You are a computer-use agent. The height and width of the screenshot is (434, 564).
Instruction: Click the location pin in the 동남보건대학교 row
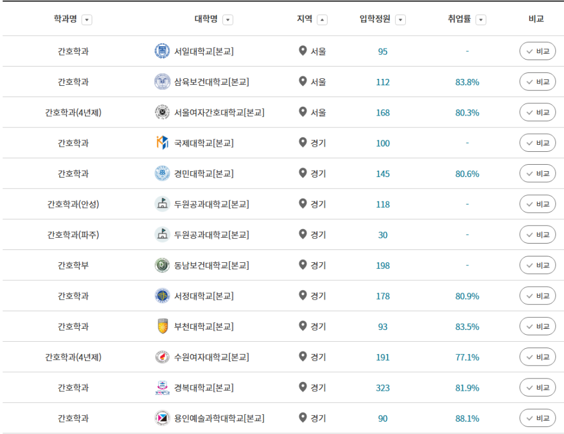[x=303, y=265]
